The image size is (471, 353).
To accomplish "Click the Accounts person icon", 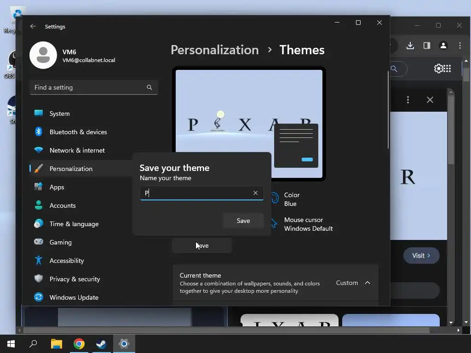I will pos(39,205).
